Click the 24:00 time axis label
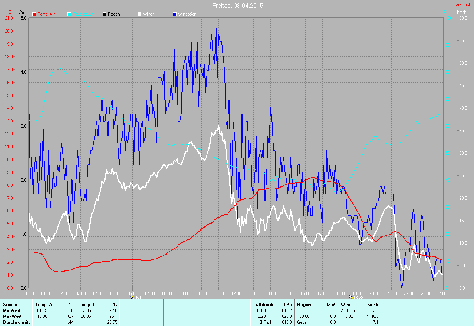 point(443,293)
